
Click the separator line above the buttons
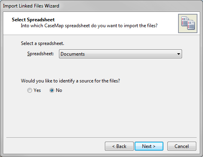click(101, 138)
